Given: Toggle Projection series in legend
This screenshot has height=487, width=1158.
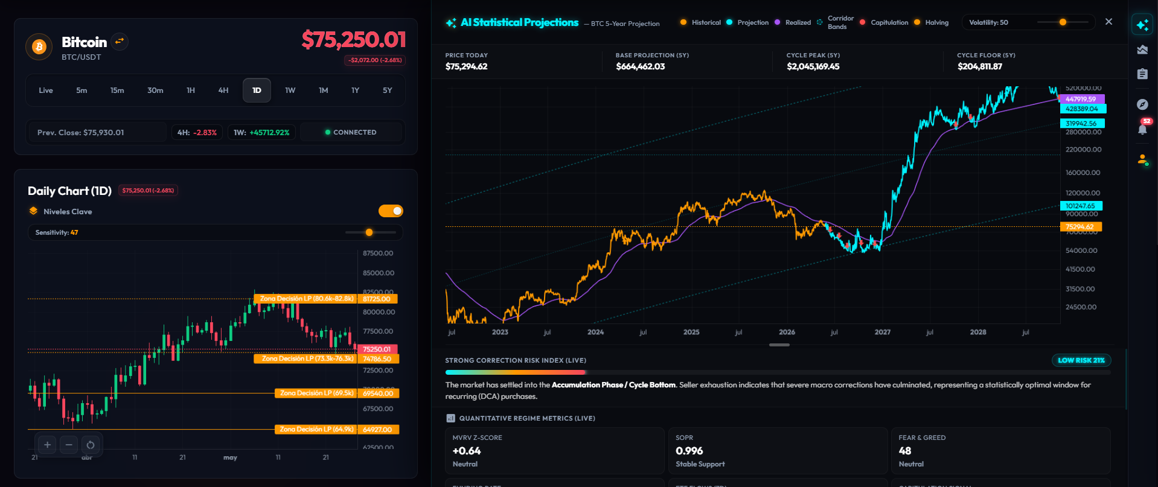Looking at the screenshot, I should (x=747, y=22).
